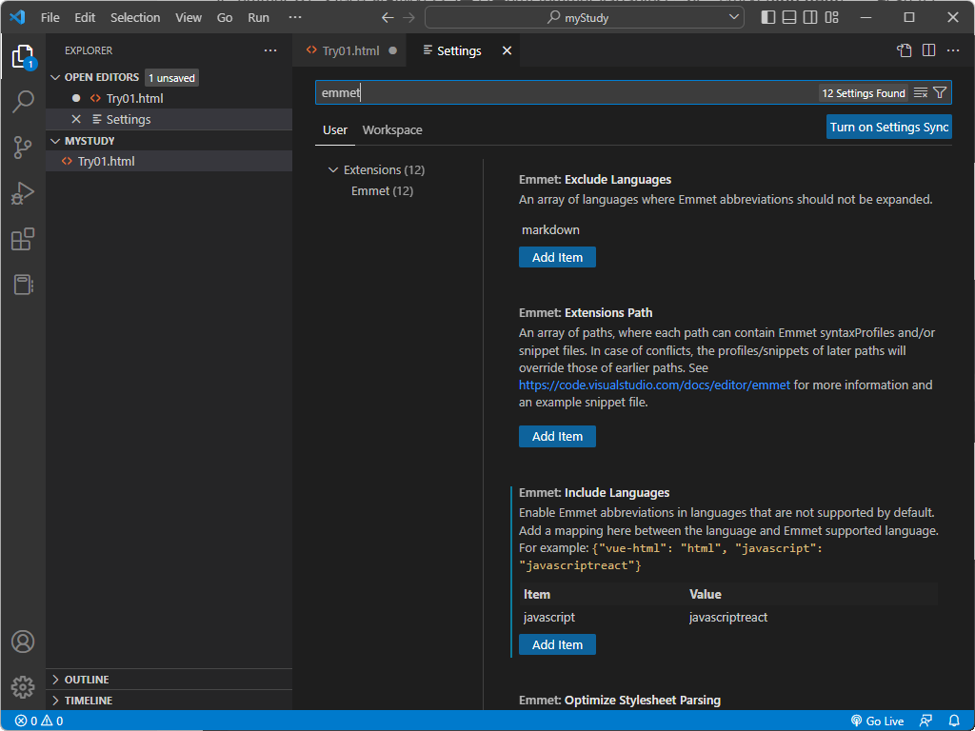Add item to Extensions Path
The image size is (975, 731).
[557, 436]
